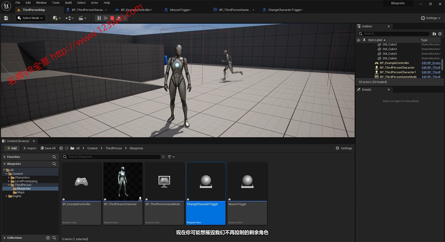
Task: Open the Select Mode dropdown
Action: [x=31, y=18]
